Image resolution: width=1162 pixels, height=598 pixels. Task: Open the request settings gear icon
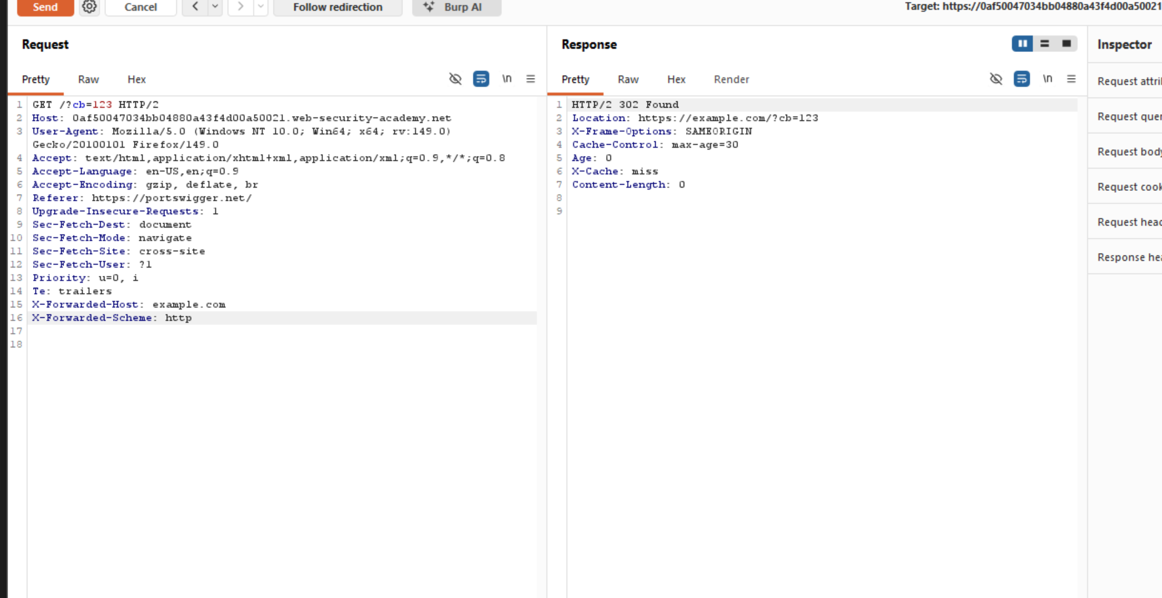[89, 7]
